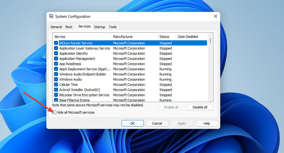Sort by the Manufacturer column header

tap(134, 37)
